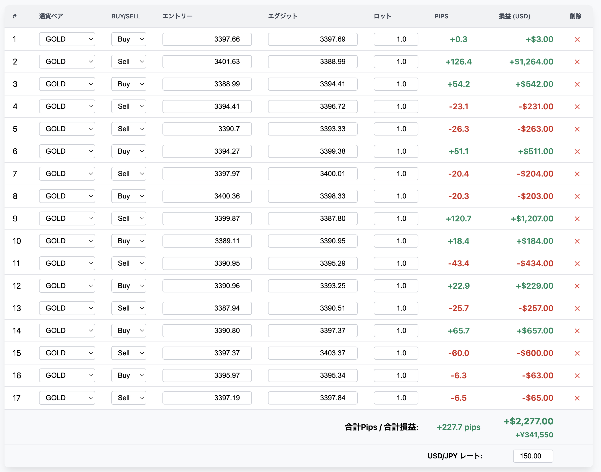Remove row 2 with the X icon
601x472 pixels.
[577, 62]
